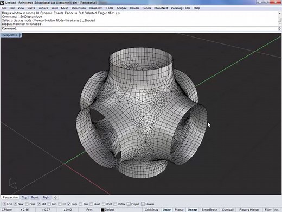Screen dimensions: 282x212
Task: Switch to the Top viewport tab
Action: 24,197
